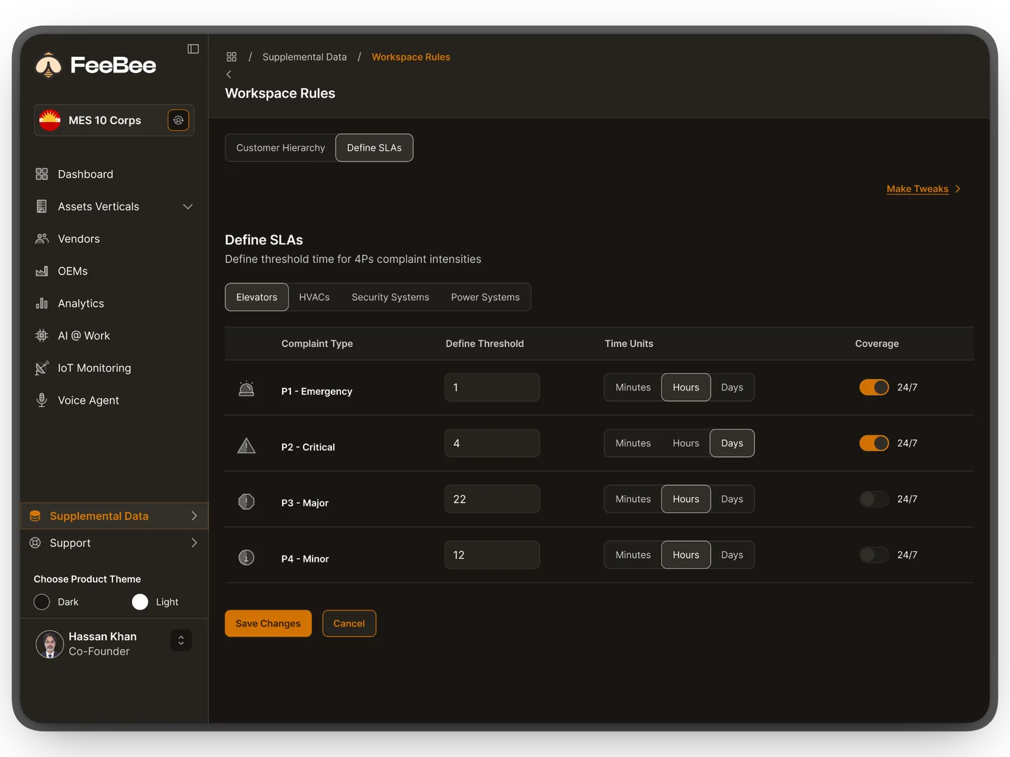The height and width of the screenshot is (757, 1010).
Task: Set P1 Emergency time unit to Minutes
Action: (633, 387)
